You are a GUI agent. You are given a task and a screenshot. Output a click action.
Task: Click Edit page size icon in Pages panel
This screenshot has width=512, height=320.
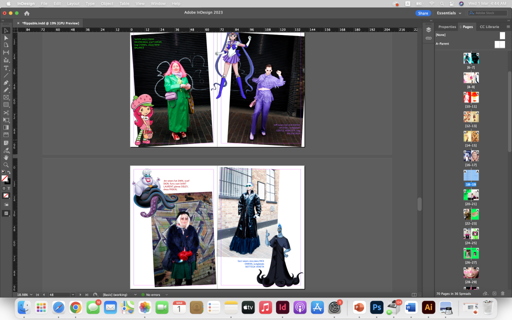tap(485, 293)
